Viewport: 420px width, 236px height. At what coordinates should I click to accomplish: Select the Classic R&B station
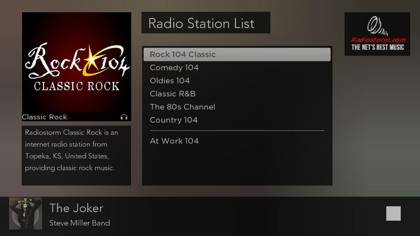[173, 94]
